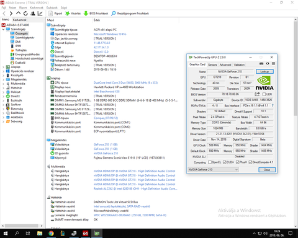Switch to GPU-Z taskbar icon
This screenshot has height=238, width=298.
(97, 234)
